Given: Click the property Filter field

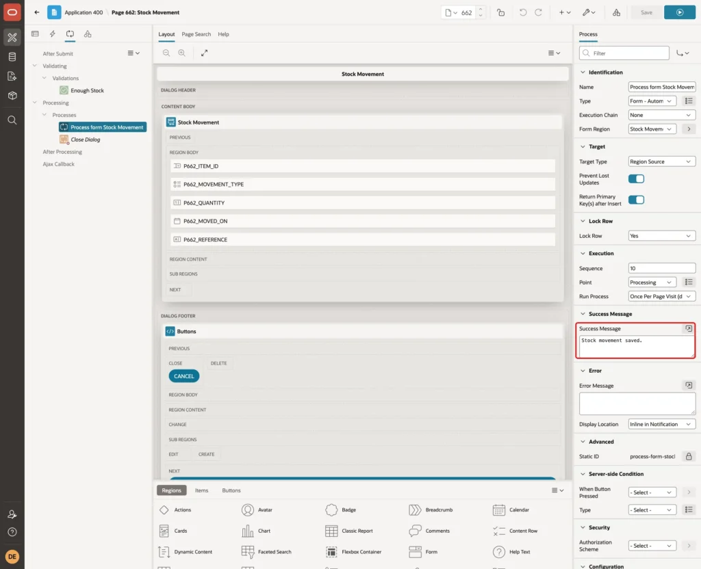Looking at the screenshot, I should click(x=624, y=53).
